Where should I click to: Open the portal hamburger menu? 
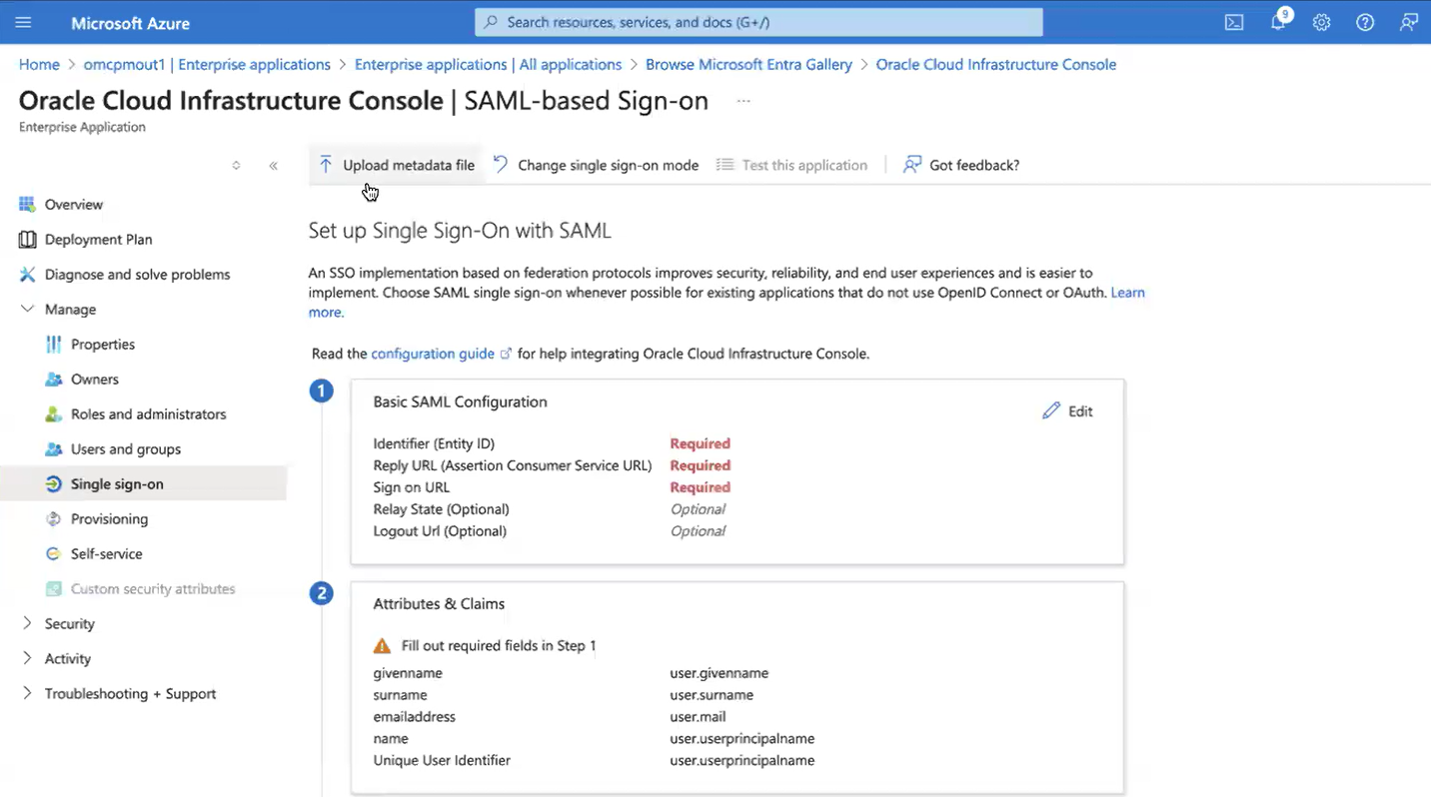(23, 22)
